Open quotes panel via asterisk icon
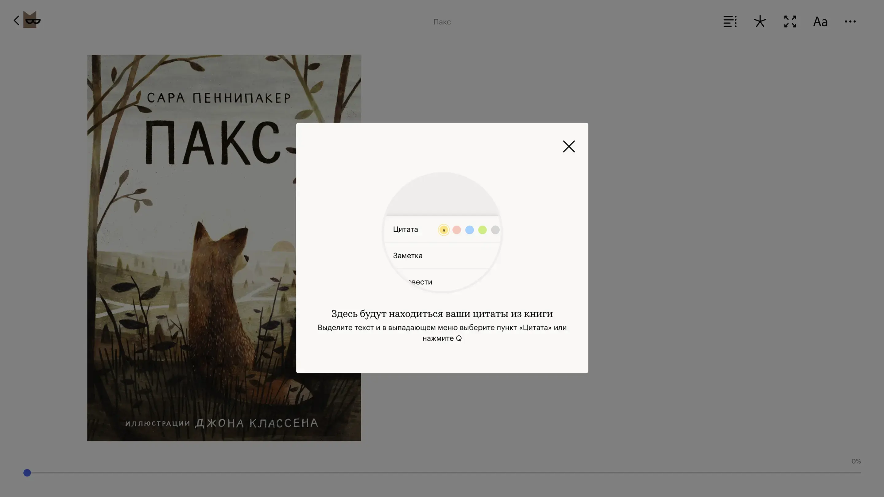884x497 pixels. (760, 21)
